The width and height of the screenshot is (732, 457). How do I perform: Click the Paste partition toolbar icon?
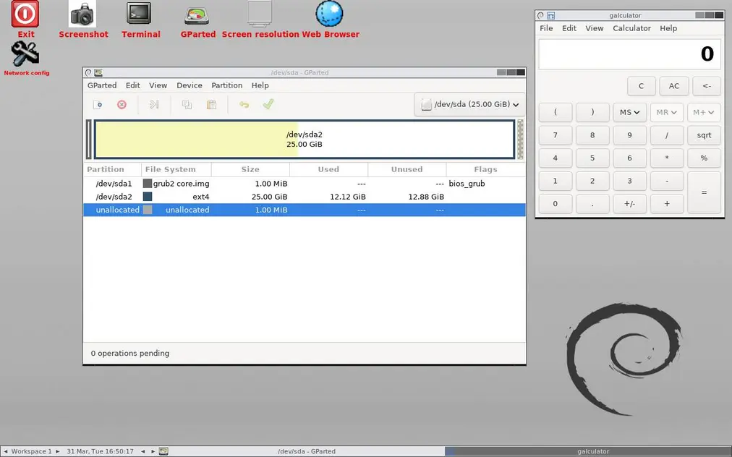(211, 105)
